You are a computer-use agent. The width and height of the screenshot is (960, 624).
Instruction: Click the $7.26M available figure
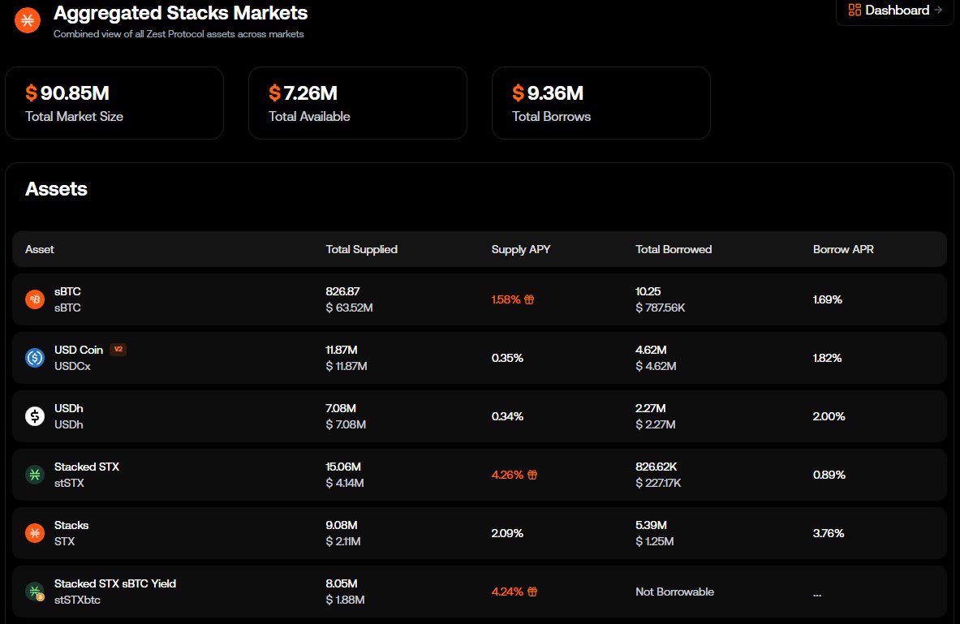pyautogui.click(x=303, y=93)
